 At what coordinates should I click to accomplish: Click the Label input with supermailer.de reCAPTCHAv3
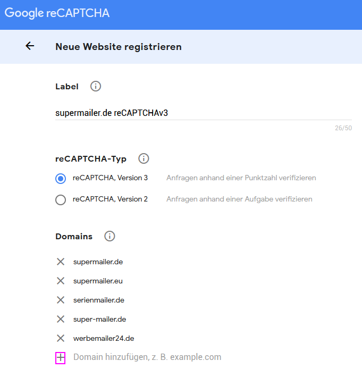tap(204, 113)
